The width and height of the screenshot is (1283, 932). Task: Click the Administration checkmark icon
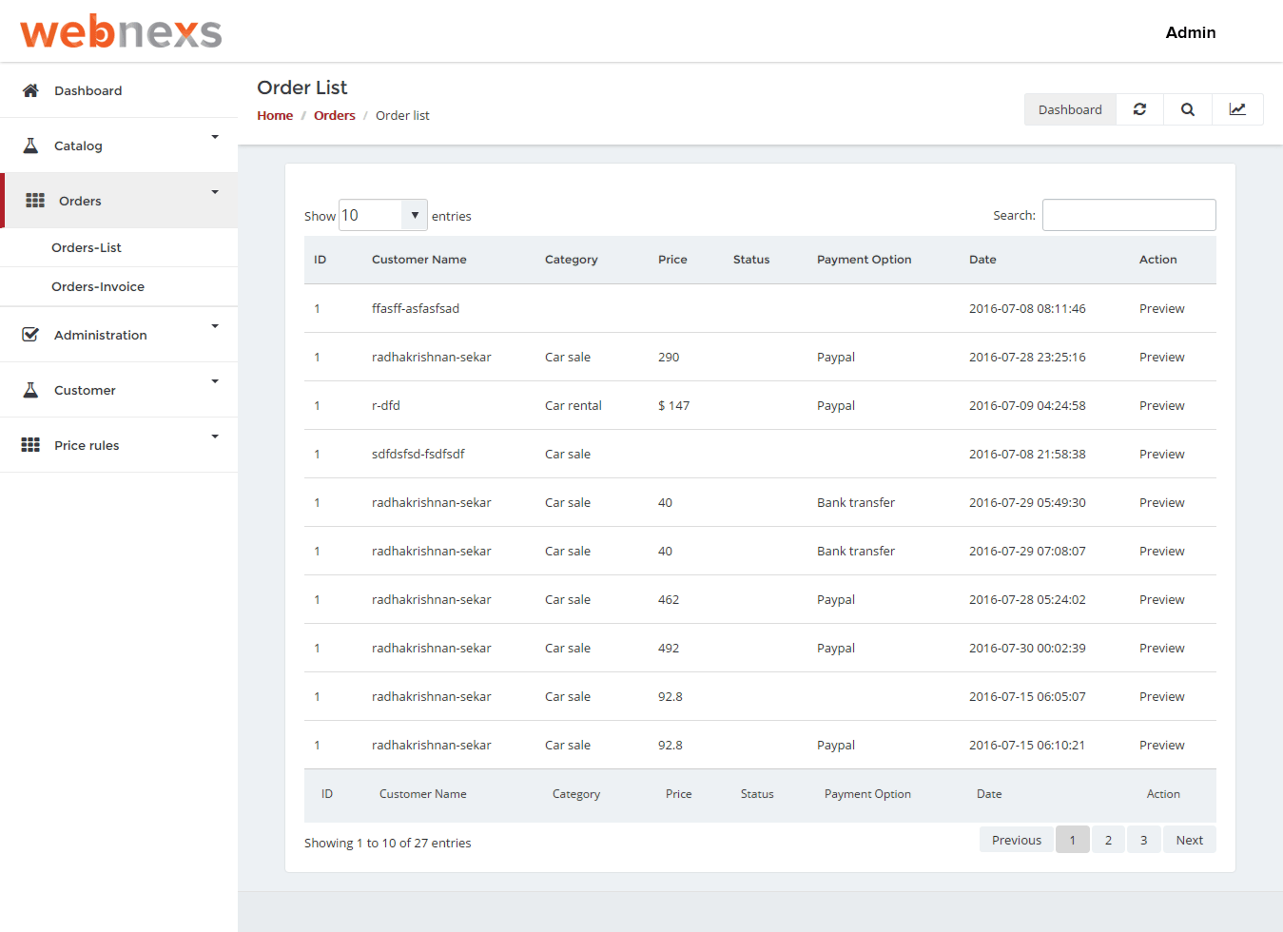(30, 335)
